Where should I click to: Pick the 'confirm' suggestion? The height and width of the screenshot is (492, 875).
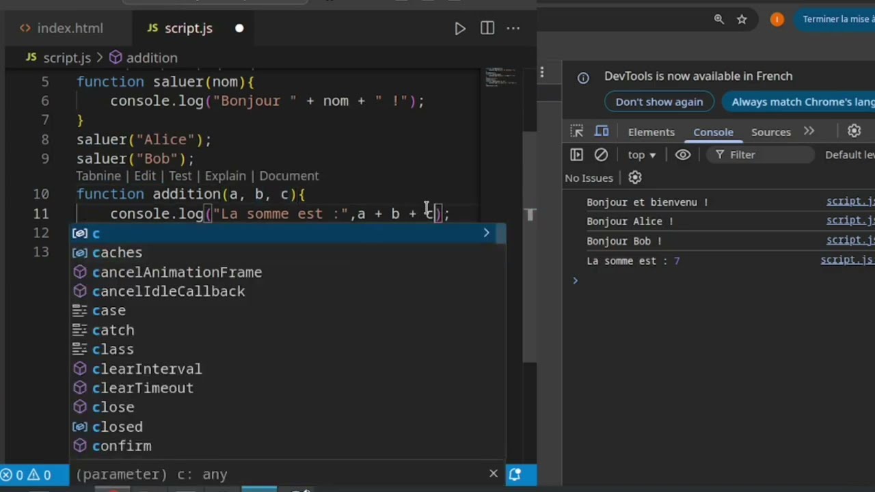click(288, 446)
